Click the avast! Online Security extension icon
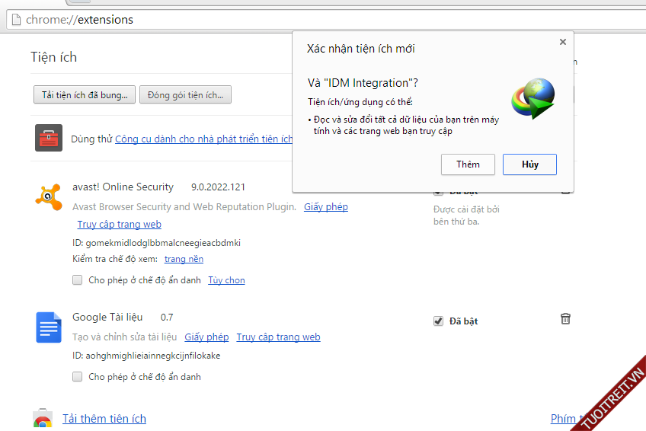This screenshot has width=646, height=431. tap(48, 196)
